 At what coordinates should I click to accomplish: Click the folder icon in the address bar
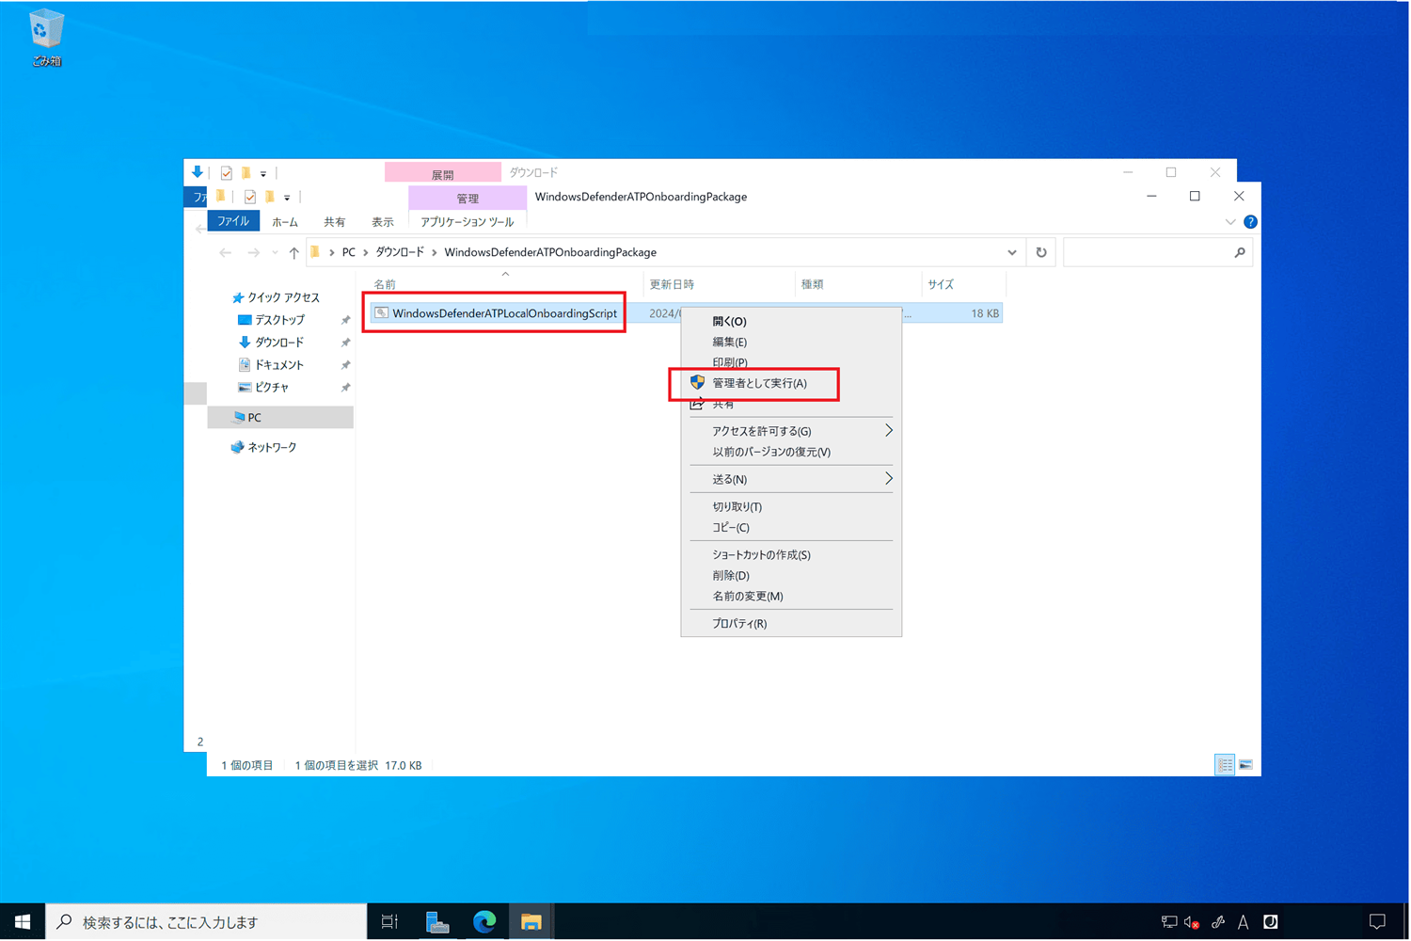pyautogui.click(x=315, y=252)
